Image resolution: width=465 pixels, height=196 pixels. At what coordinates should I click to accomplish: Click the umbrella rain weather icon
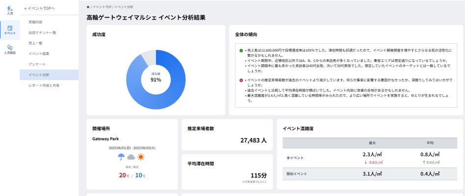[121, 157]
